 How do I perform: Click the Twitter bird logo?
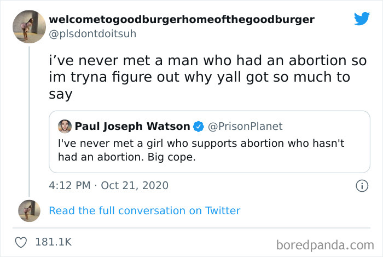click(x=362, y=18)
